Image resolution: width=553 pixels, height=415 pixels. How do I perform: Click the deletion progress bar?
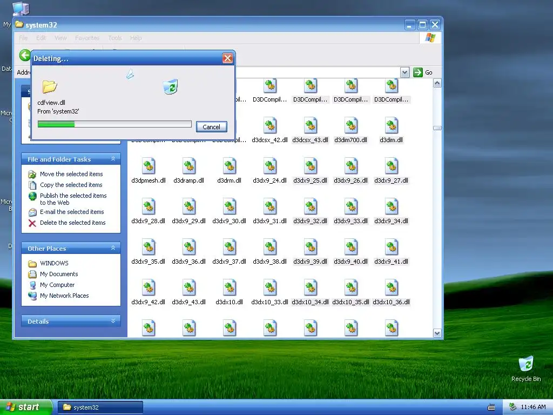pos(114,124)
